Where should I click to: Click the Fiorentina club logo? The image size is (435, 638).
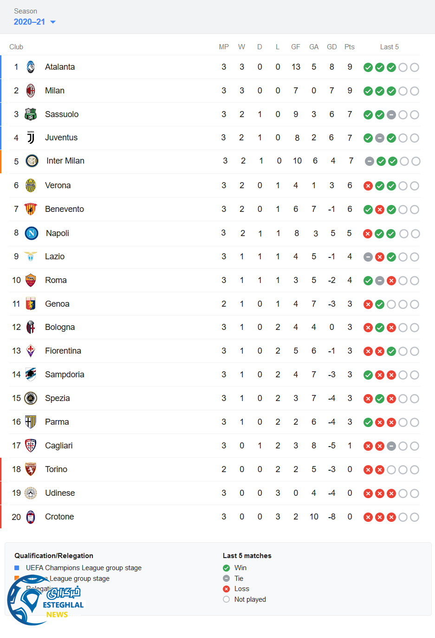[x=31, y=351]
